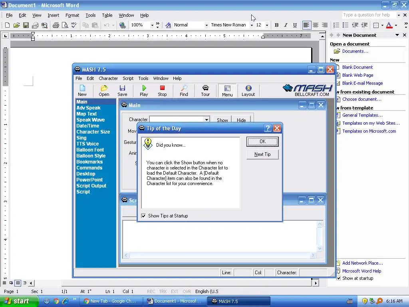The width and height of the screenshot is (409, 307).
Task: Expand the Style 'Normal' dropdown in Word
Action: click(206, 25)
